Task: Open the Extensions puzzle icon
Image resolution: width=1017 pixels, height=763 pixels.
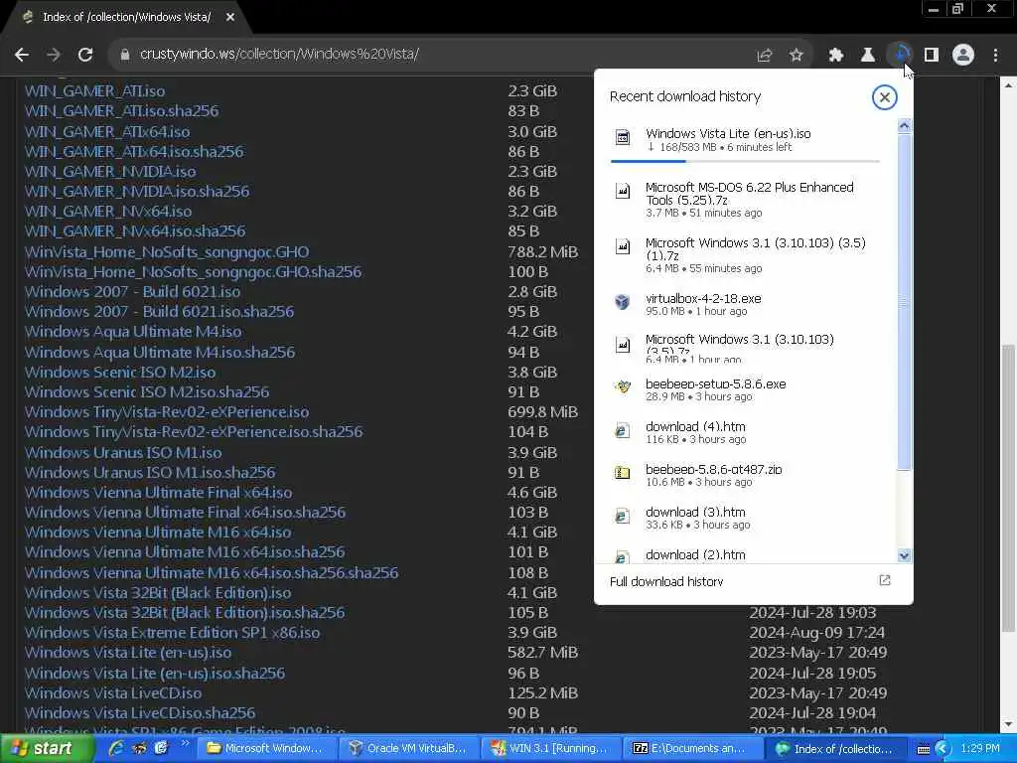Action: 836,56
